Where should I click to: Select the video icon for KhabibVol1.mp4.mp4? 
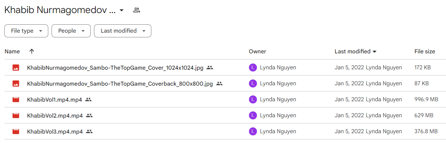(x=16, y=99)
